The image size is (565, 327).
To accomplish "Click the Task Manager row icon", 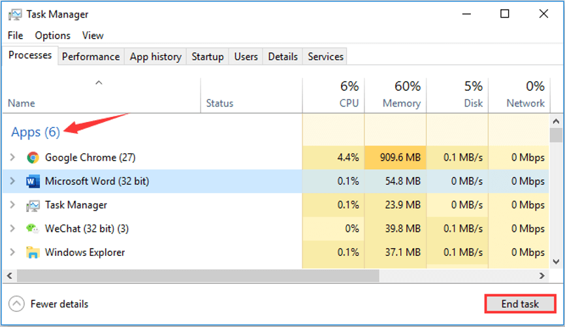I will click(x=33, y=206).
